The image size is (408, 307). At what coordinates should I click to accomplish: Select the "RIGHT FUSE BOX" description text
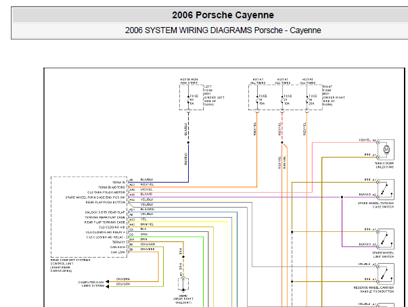[x=334, y=95]
